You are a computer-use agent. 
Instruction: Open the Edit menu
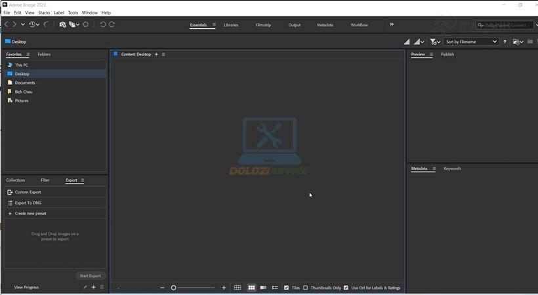[18, 12]
